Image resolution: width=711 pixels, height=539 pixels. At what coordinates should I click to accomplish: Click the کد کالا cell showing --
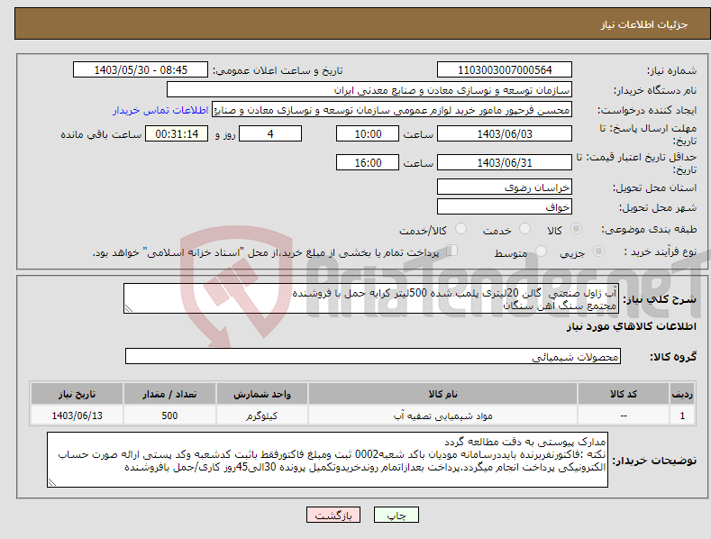(624, 416)
